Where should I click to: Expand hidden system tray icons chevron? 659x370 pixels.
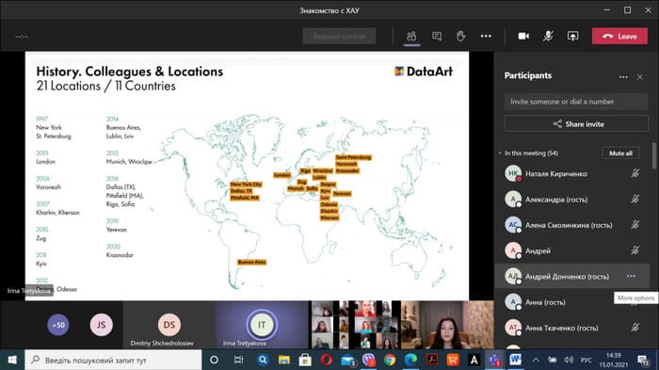[x=536, y=360]
